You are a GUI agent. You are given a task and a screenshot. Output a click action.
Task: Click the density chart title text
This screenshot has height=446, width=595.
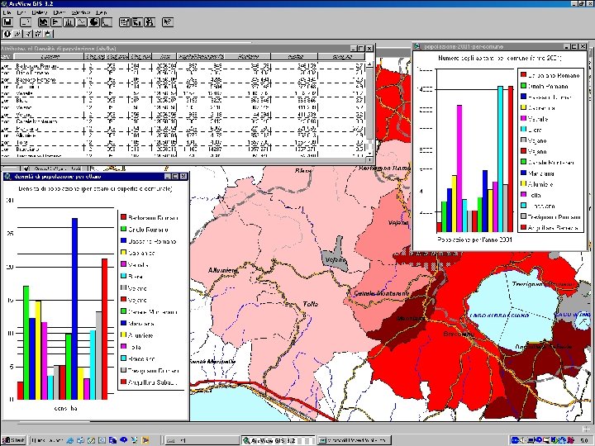(95, 188)
